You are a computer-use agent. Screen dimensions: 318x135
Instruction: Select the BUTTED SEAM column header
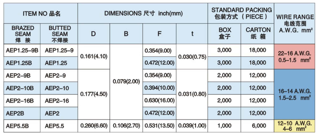pos(59,34)
